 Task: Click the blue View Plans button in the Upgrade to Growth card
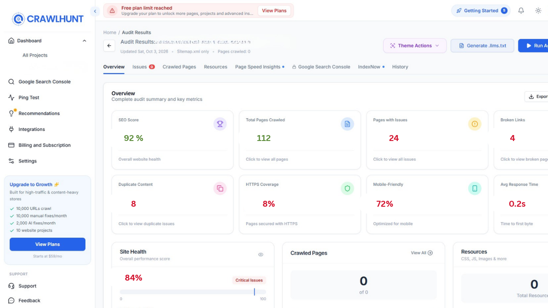click(x=47, y=244)
